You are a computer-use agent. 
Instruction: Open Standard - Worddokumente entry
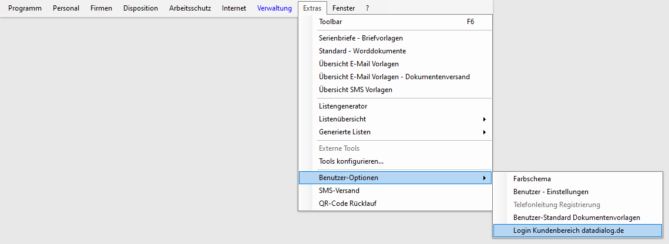pyautogui.click(x=362, y=51)
